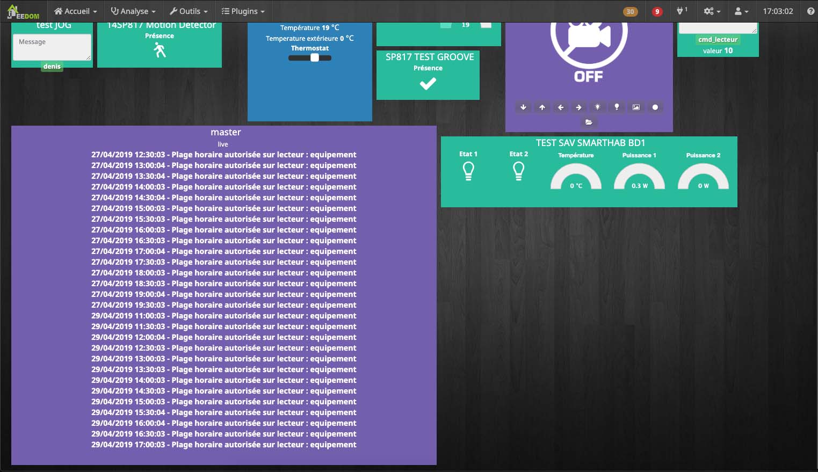
Task: Click the Motion Detector walking person icon
Action: point(160,50)
